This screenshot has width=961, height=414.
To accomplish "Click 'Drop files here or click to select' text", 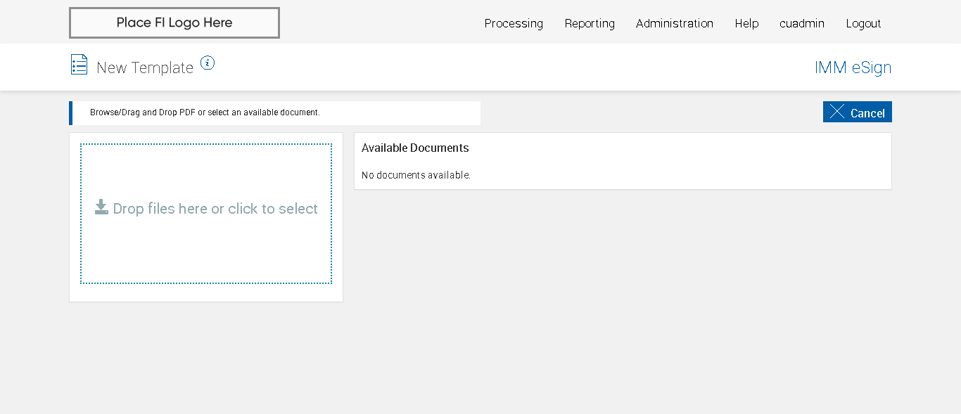I will click(215, 209).
